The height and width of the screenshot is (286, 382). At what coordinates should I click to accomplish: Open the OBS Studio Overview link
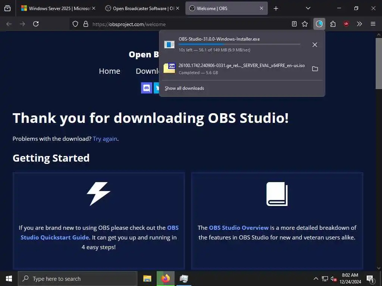[239, 228]
